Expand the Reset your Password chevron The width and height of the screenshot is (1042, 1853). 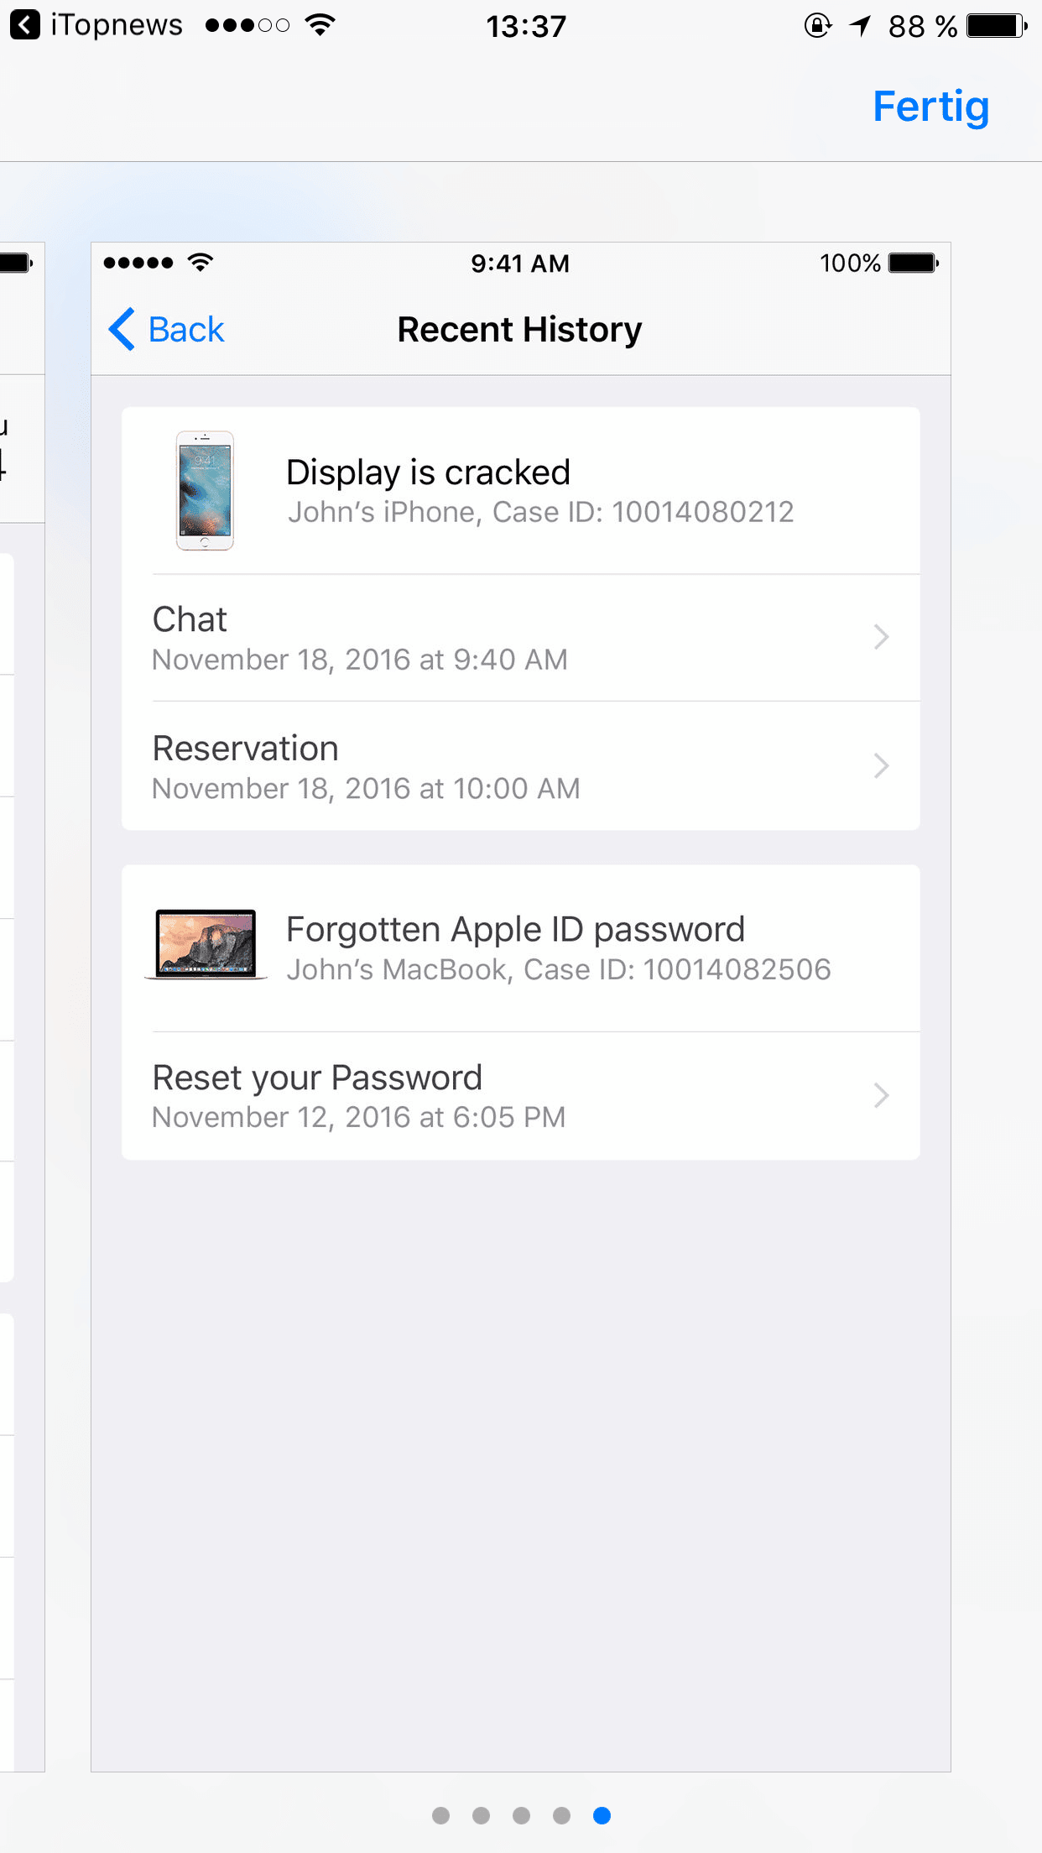[x=881, y=1095]
